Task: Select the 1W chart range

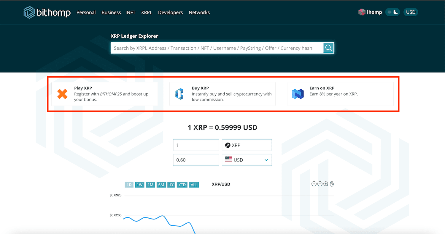Action: [x=139, y=185]
